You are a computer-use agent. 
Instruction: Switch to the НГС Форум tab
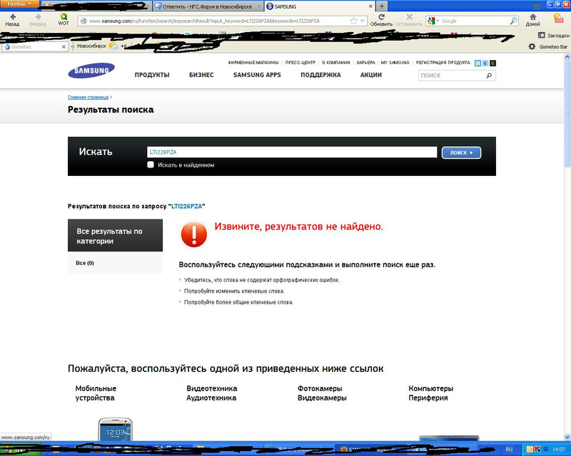click(208, 6)
